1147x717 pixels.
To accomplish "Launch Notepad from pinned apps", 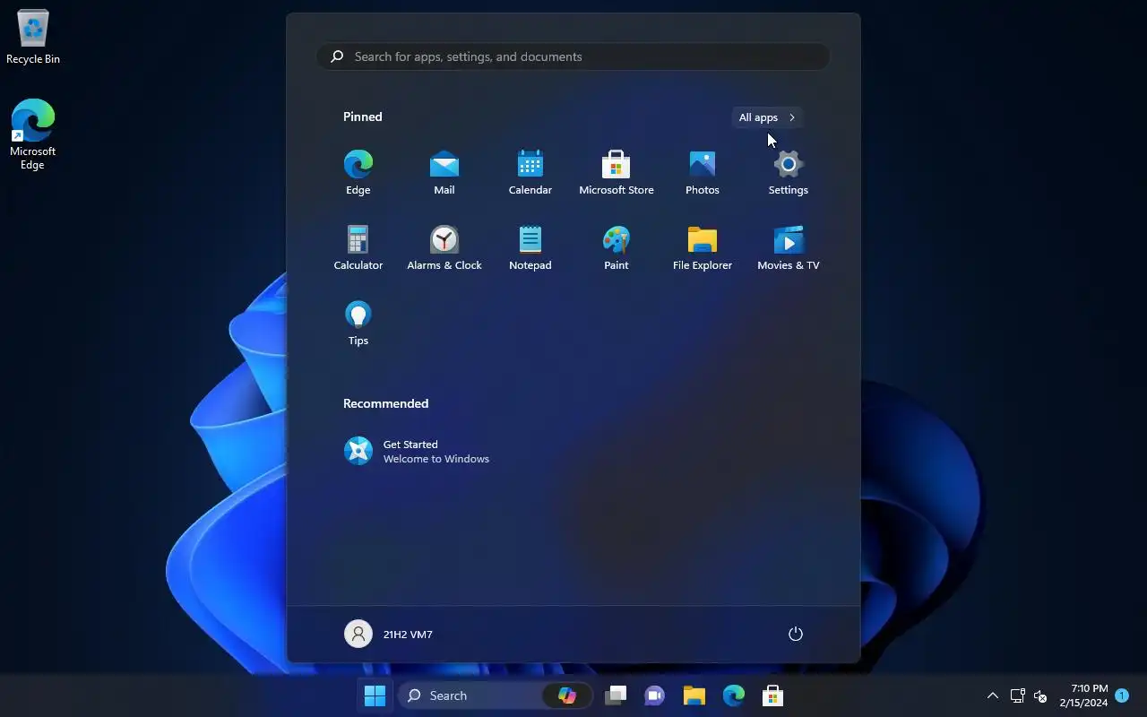I will point(530,248).
